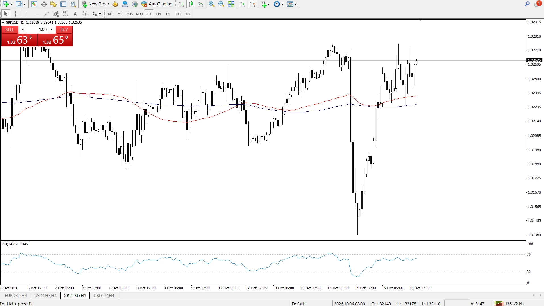Zoom in on the chart

(x=212, y=4)
